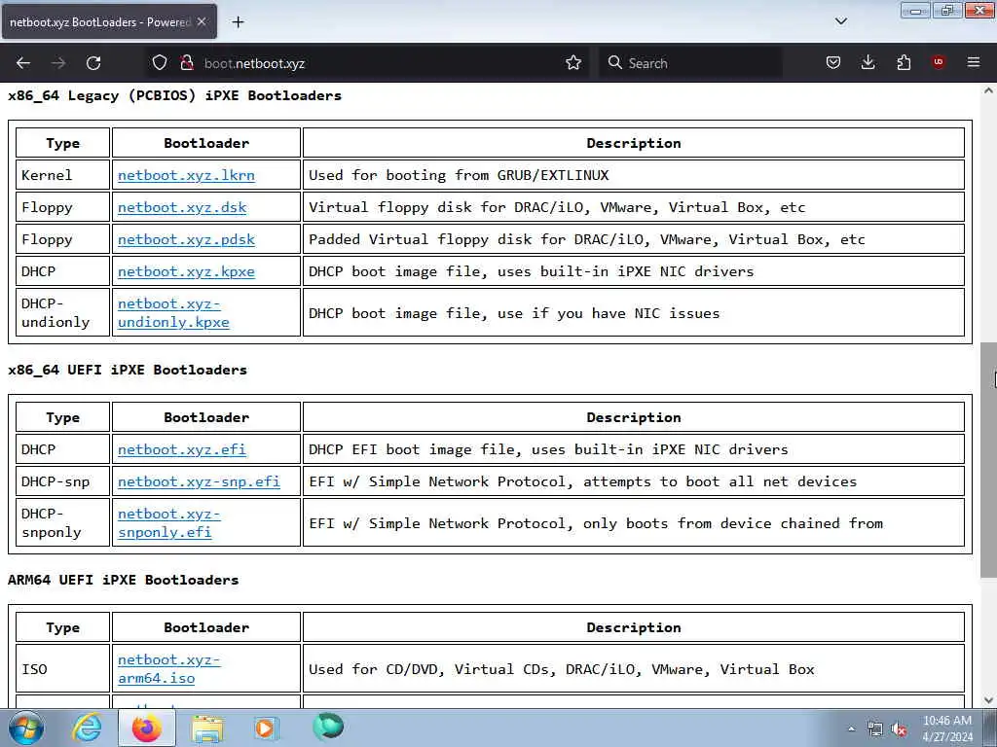Click the Legacy table 'Bootloader' column header
This screenshot has width=997, height=747.
coord(206,143)
